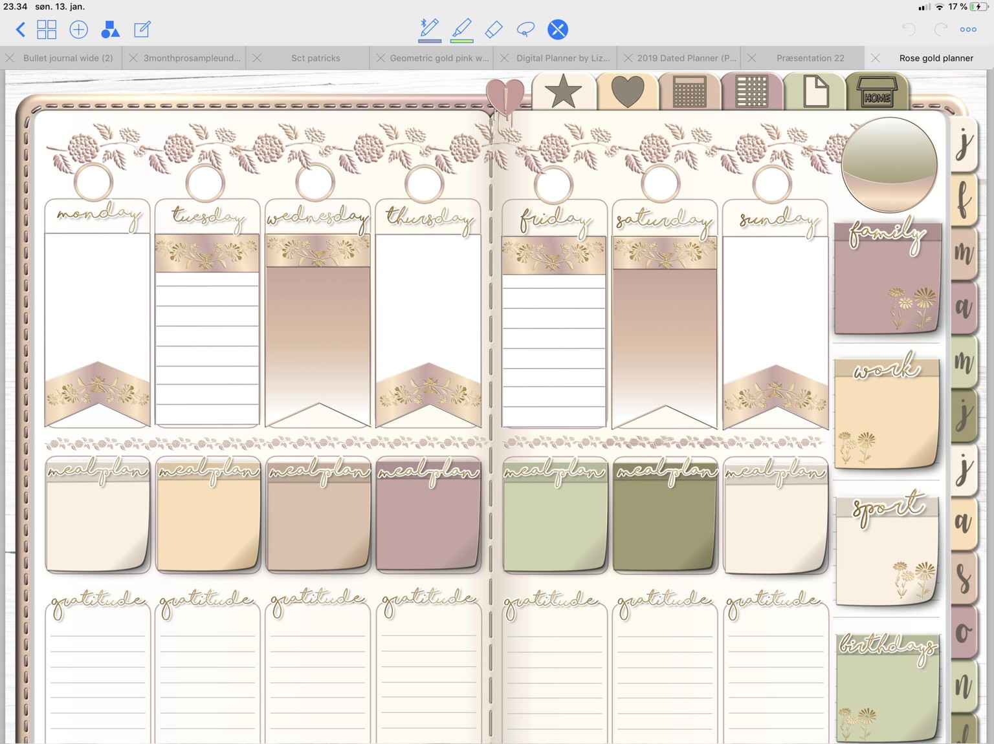Switch to 3monthprosampleund... tab
Screen dimensions: 994x744
coord(192,58)
